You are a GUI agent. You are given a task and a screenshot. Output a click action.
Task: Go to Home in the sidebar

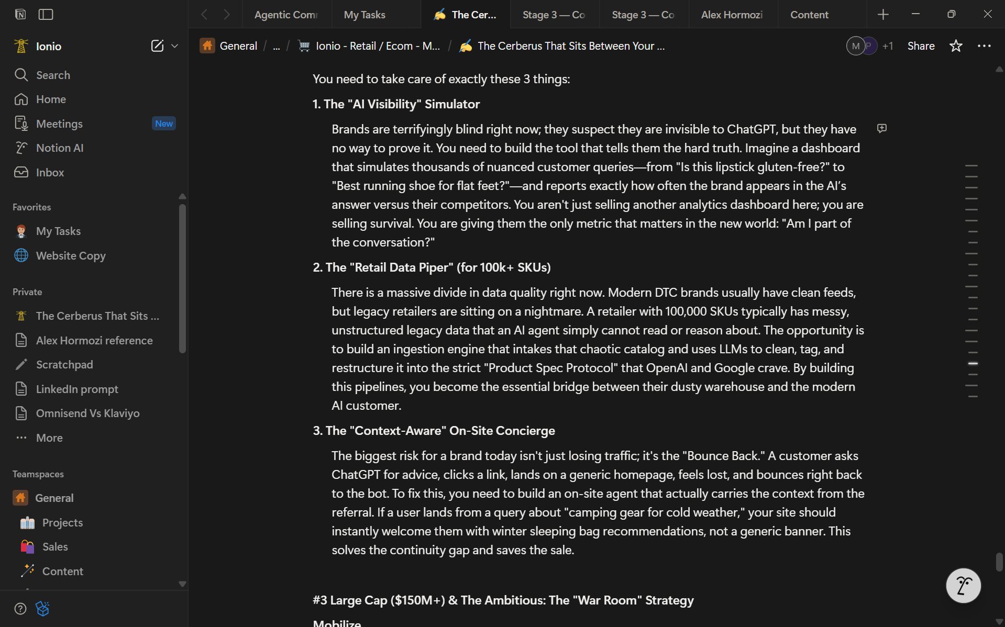(94, 99)
